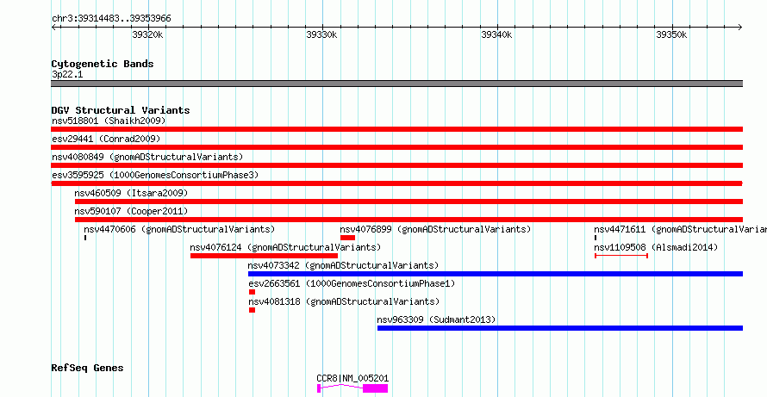
Task: Click the nsv4471611 variant tick mark
Action: 596,238
